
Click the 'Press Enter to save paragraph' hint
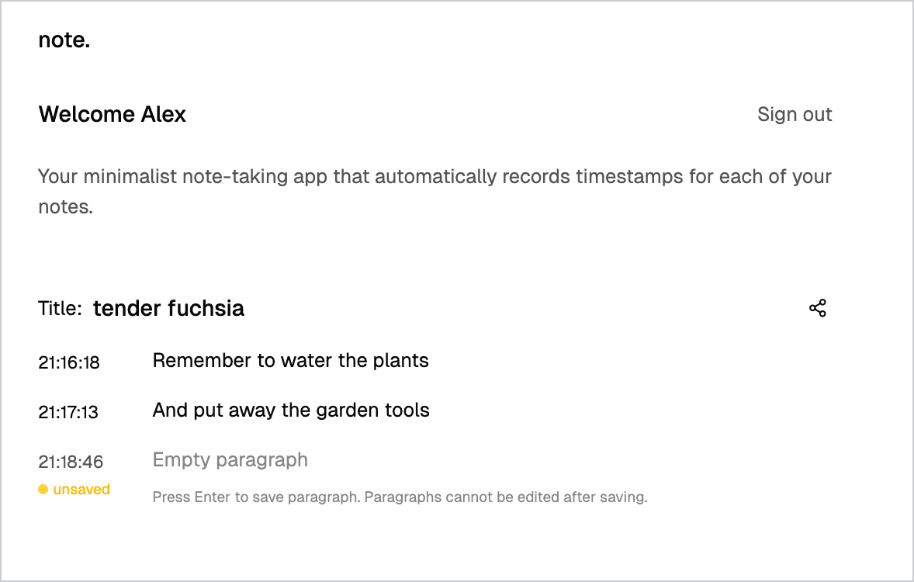(400, 497)
